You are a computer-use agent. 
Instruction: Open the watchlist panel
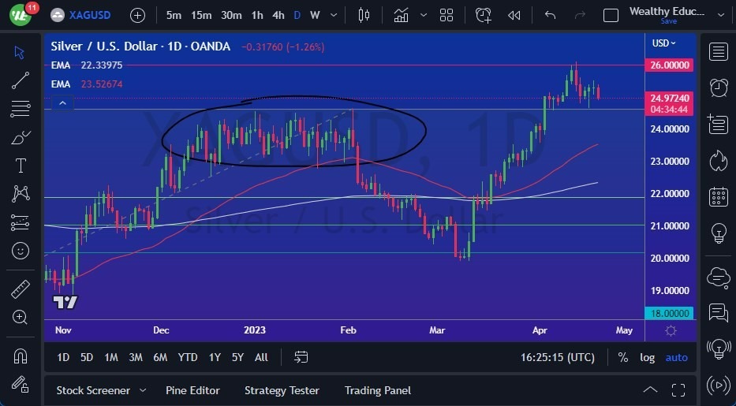[718, 51]
